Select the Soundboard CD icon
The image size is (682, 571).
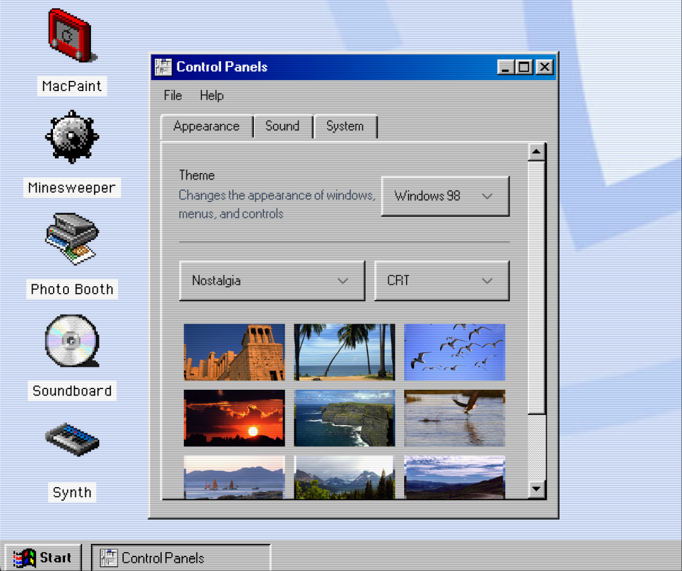pos(72,340)
